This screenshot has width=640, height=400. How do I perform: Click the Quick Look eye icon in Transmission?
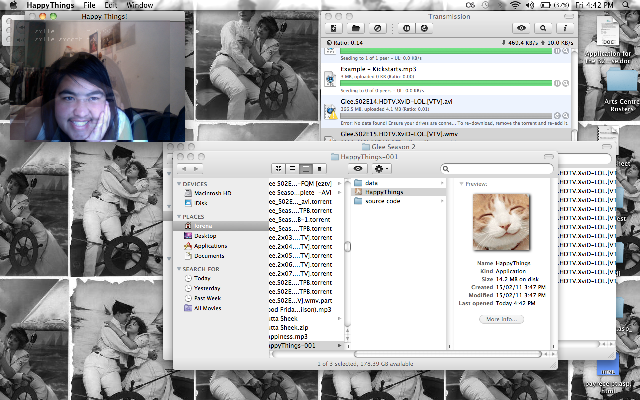[521, 28]
